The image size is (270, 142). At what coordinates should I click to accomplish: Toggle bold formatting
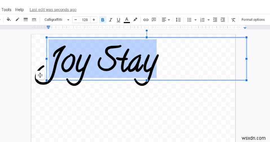click(x=103, y=20)
